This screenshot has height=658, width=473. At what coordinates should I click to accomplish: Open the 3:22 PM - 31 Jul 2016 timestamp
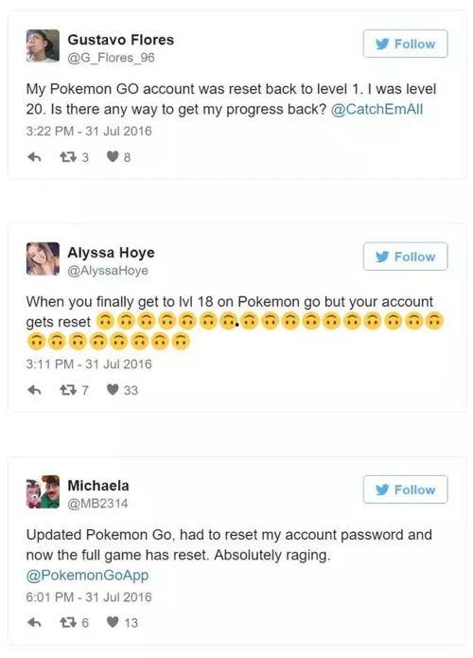[x=89, y=131]
